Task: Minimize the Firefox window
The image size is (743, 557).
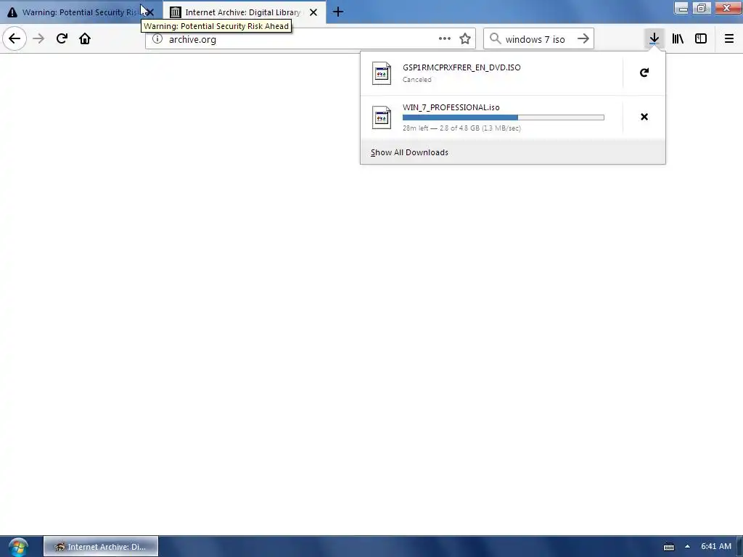Action: point(682,8)
